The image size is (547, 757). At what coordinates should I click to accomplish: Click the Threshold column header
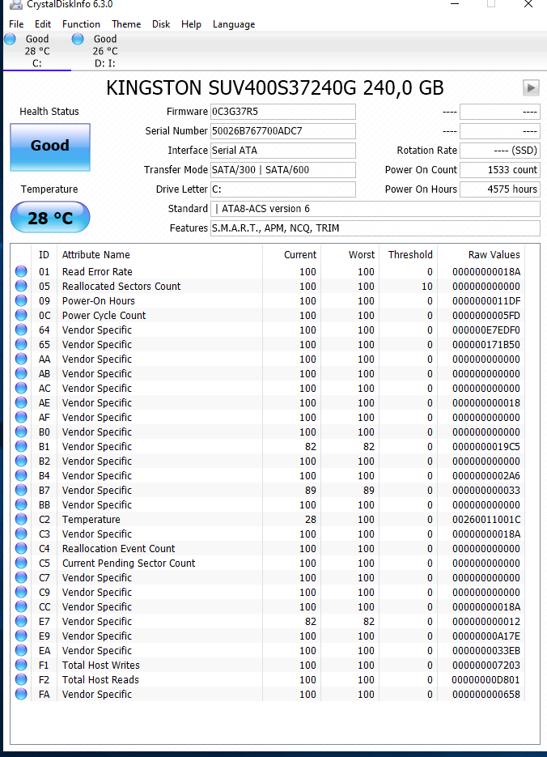(x=409, y=254)
